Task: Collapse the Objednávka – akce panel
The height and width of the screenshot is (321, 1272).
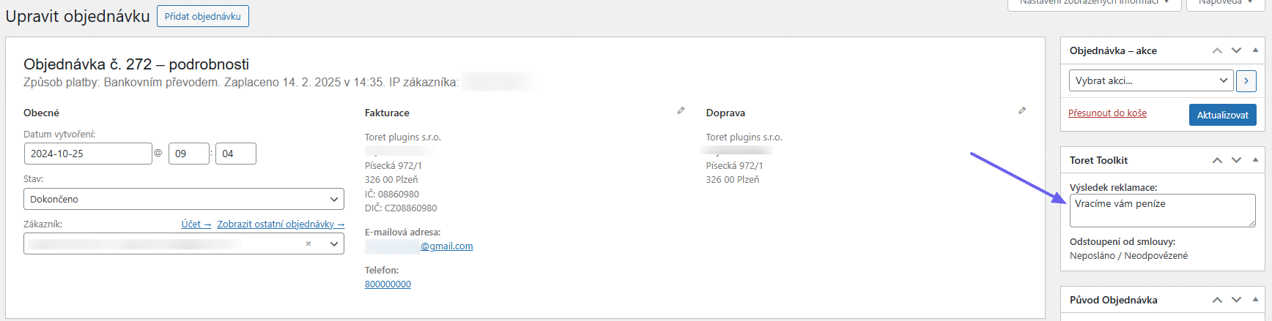Action: click(1255, 50)
